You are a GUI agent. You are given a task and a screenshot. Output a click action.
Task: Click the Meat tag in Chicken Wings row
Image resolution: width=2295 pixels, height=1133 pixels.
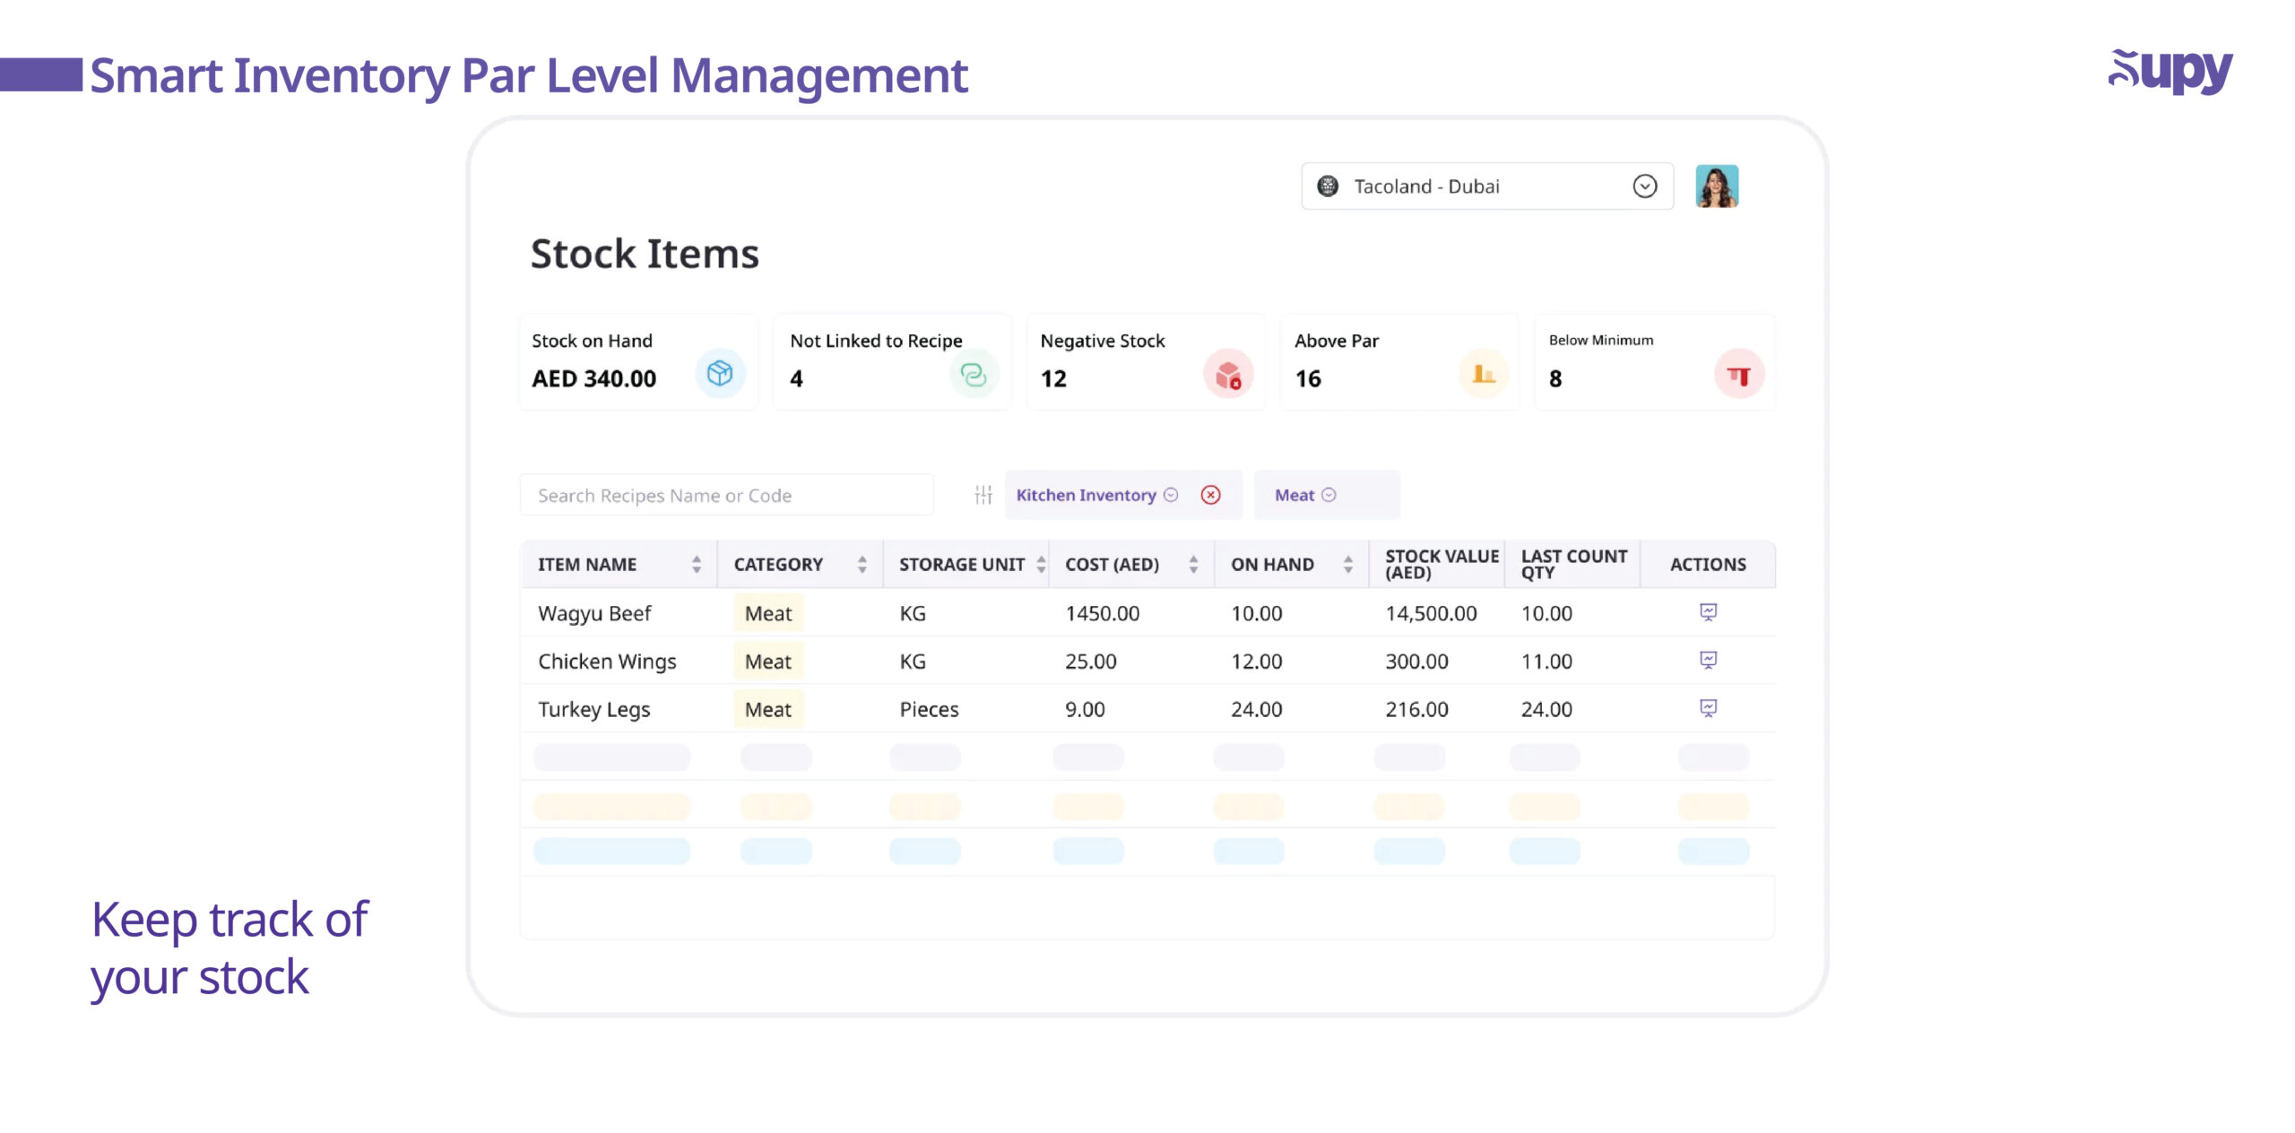pyautogui.click(x=768, y=662)
